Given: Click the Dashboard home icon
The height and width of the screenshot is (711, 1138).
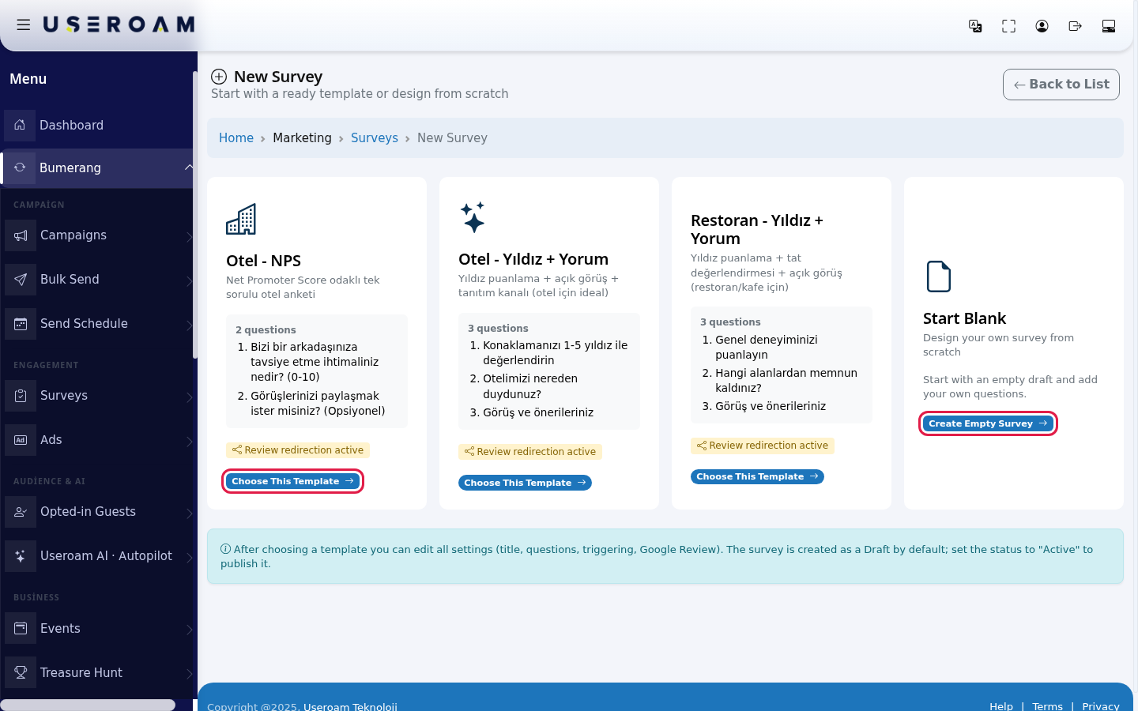Looking at the screenshot, I should click(20, 125).
